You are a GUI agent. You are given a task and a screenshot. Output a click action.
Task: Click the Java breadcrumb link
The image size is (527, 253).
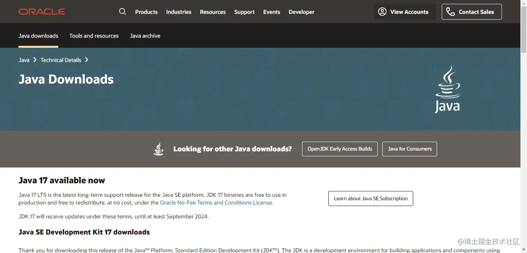tap(24, 60)
